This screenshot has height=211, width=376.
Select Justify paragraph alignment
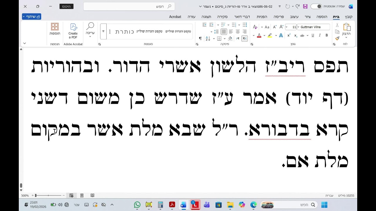(x=224, y=32)
